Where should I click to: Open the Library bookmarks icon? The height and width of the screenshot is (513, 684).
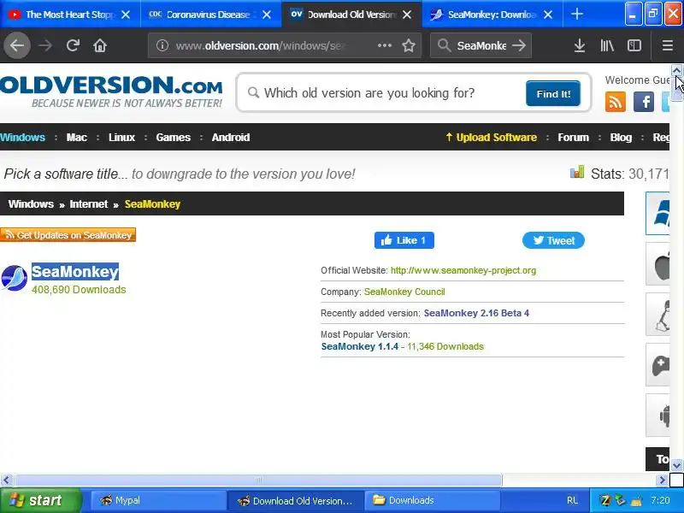click(x=607, y=45)
